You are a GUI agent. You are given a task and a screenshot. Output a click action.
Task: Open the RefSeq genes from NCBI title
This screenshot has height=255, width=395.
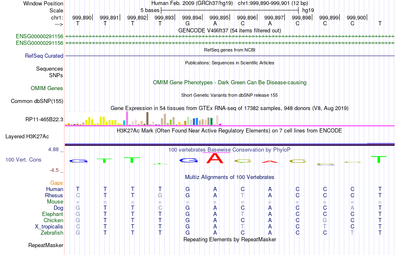tap(230, 50)
